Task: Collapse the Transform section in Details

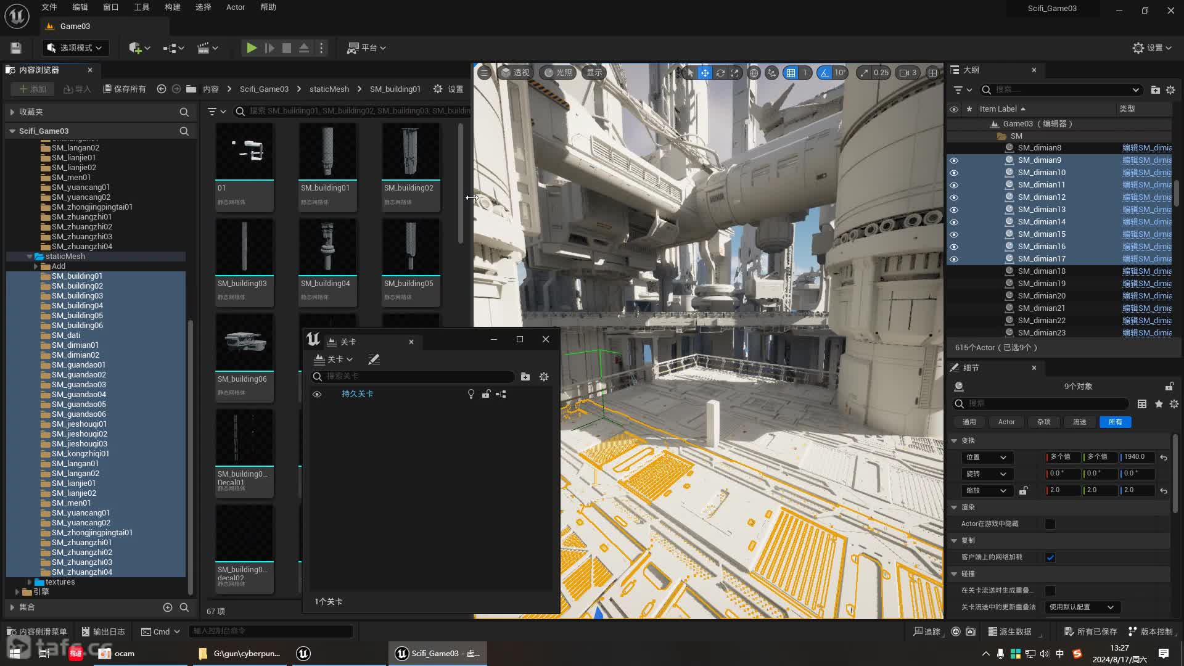Action: click(x=954, y=441)
